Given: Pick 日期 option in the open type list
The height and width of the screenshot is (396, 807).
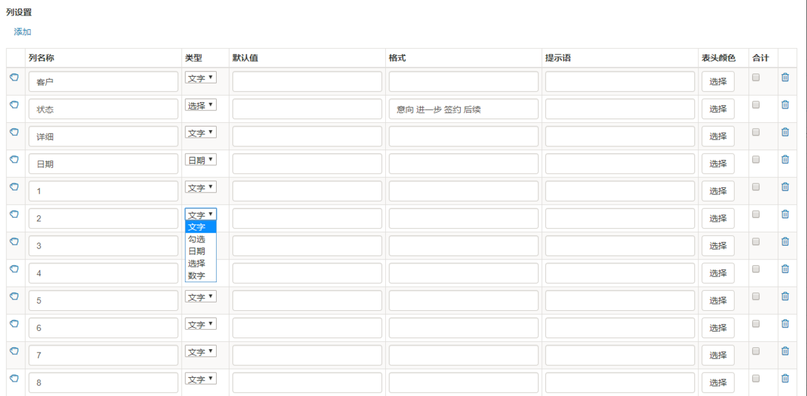Looking at the screenshot, I should point(197,251).
